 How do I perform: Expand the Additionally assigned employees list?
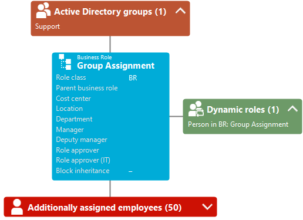[207, 207]
